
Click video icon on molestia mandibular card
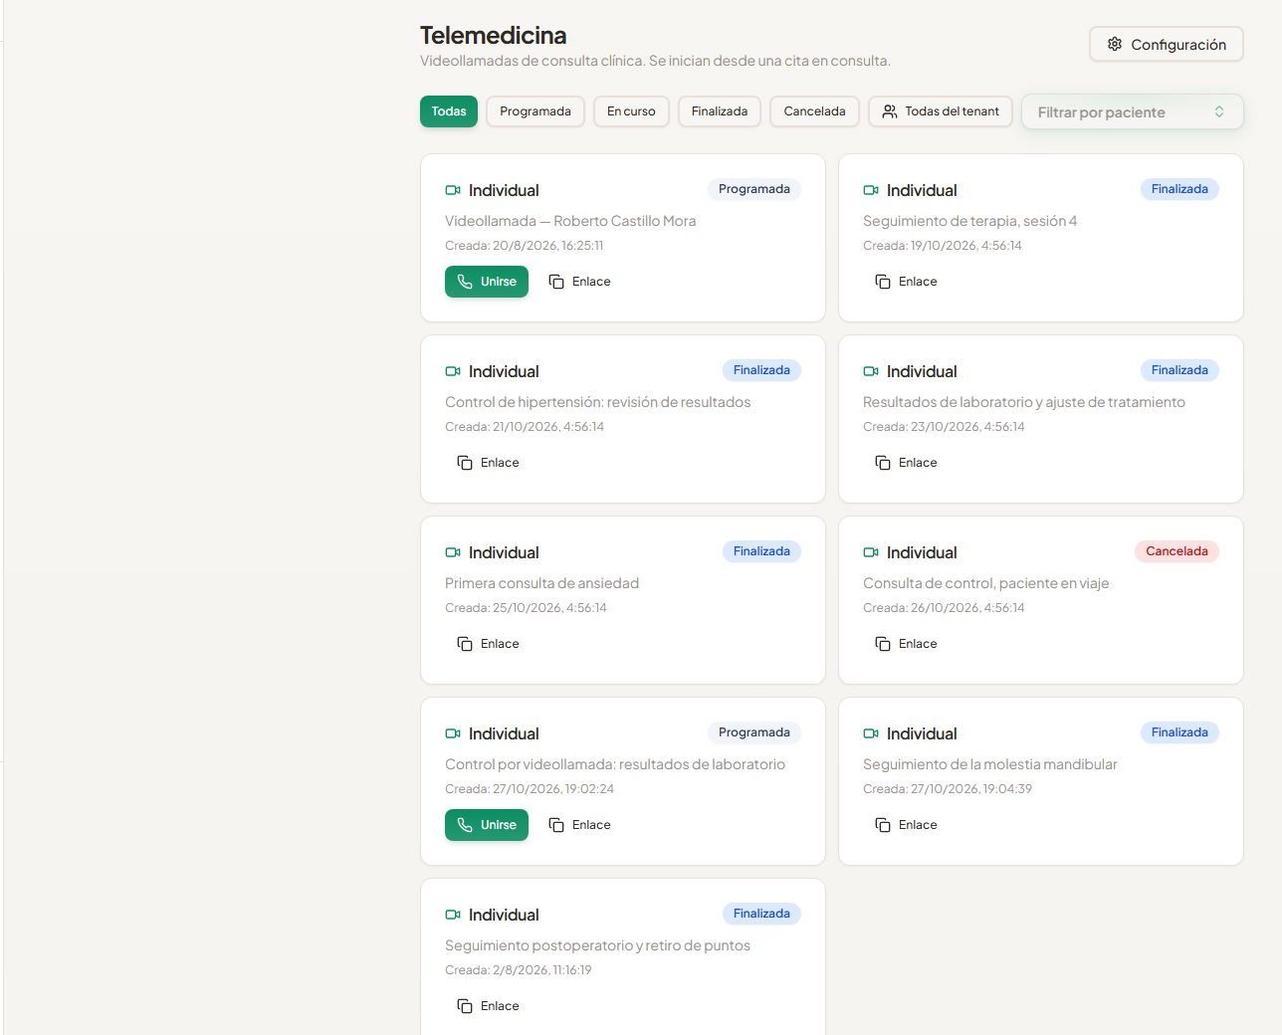[x=871, y=733]
